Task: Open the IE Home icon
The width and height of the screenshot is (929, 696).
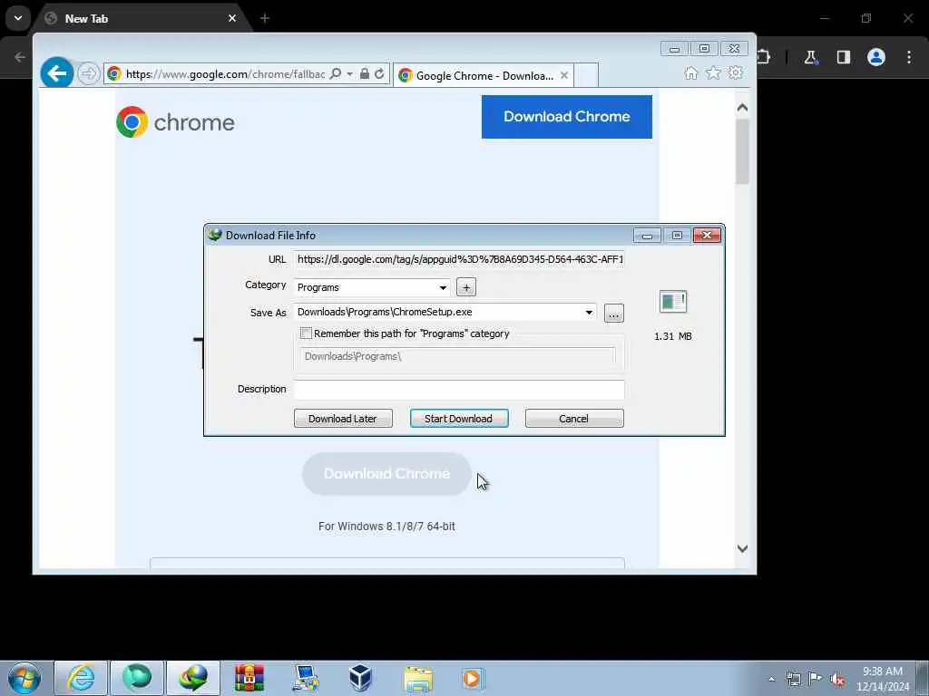Action: (x=690, y=72)
